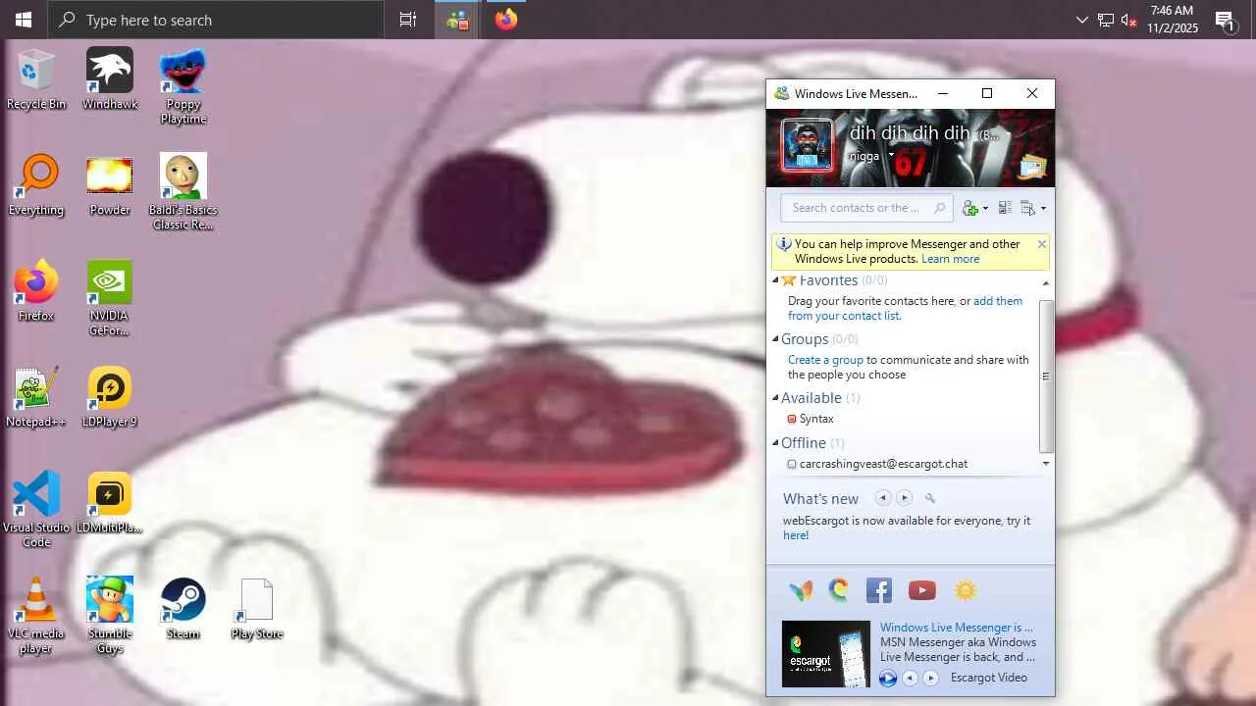Collapse the Available contacts group
Image resolution: width=1256 pixels, height=706 pixels.
(x=775, y=398)
